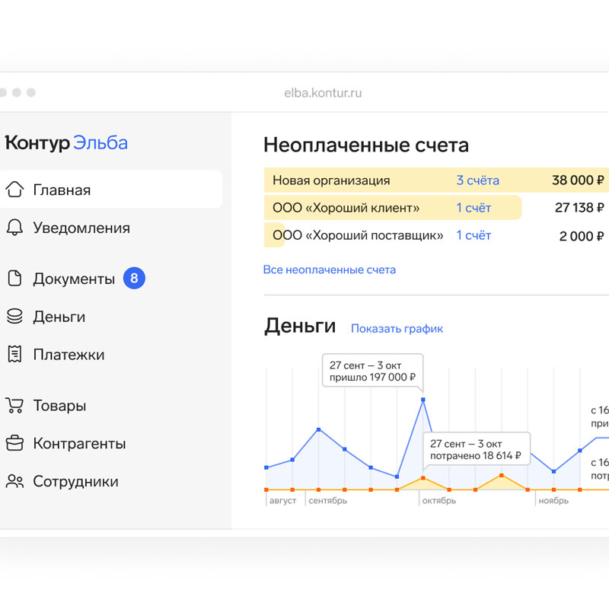The height and width of the screenshot is (609, 609).
Task: Click the briefcase icon for Контрагенты
Action: pyautogui.click(x=14, y=444)
